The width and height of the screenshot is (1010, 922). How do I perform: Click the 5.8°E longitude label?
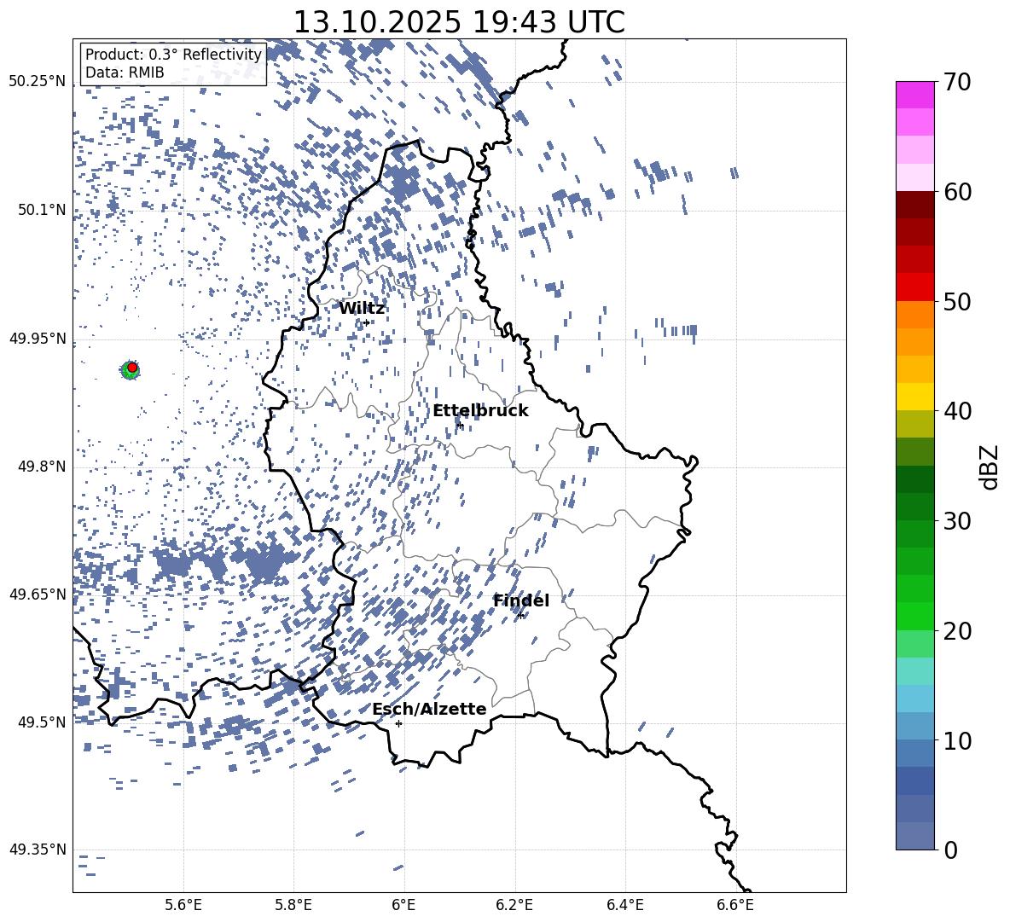(x=293, y=905)
